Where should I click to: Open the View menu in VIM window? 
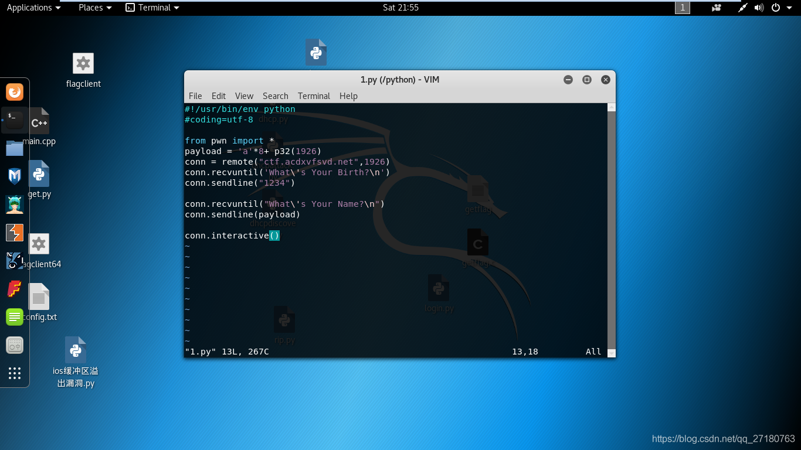[x=244, y=96]
